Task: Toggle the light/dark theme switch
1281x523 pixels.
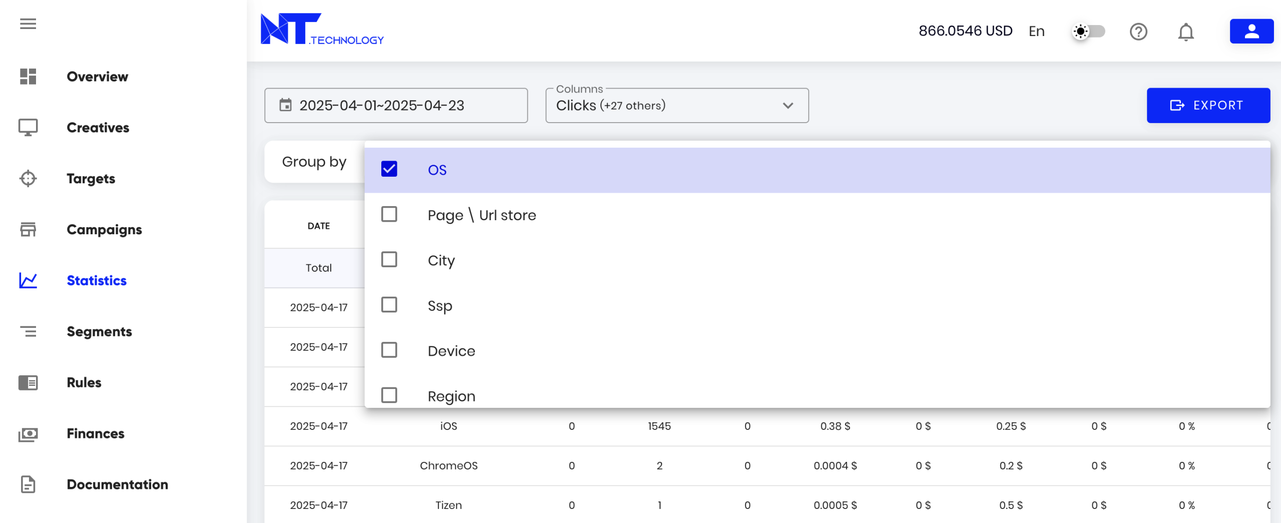Action: coord(1089,32)
